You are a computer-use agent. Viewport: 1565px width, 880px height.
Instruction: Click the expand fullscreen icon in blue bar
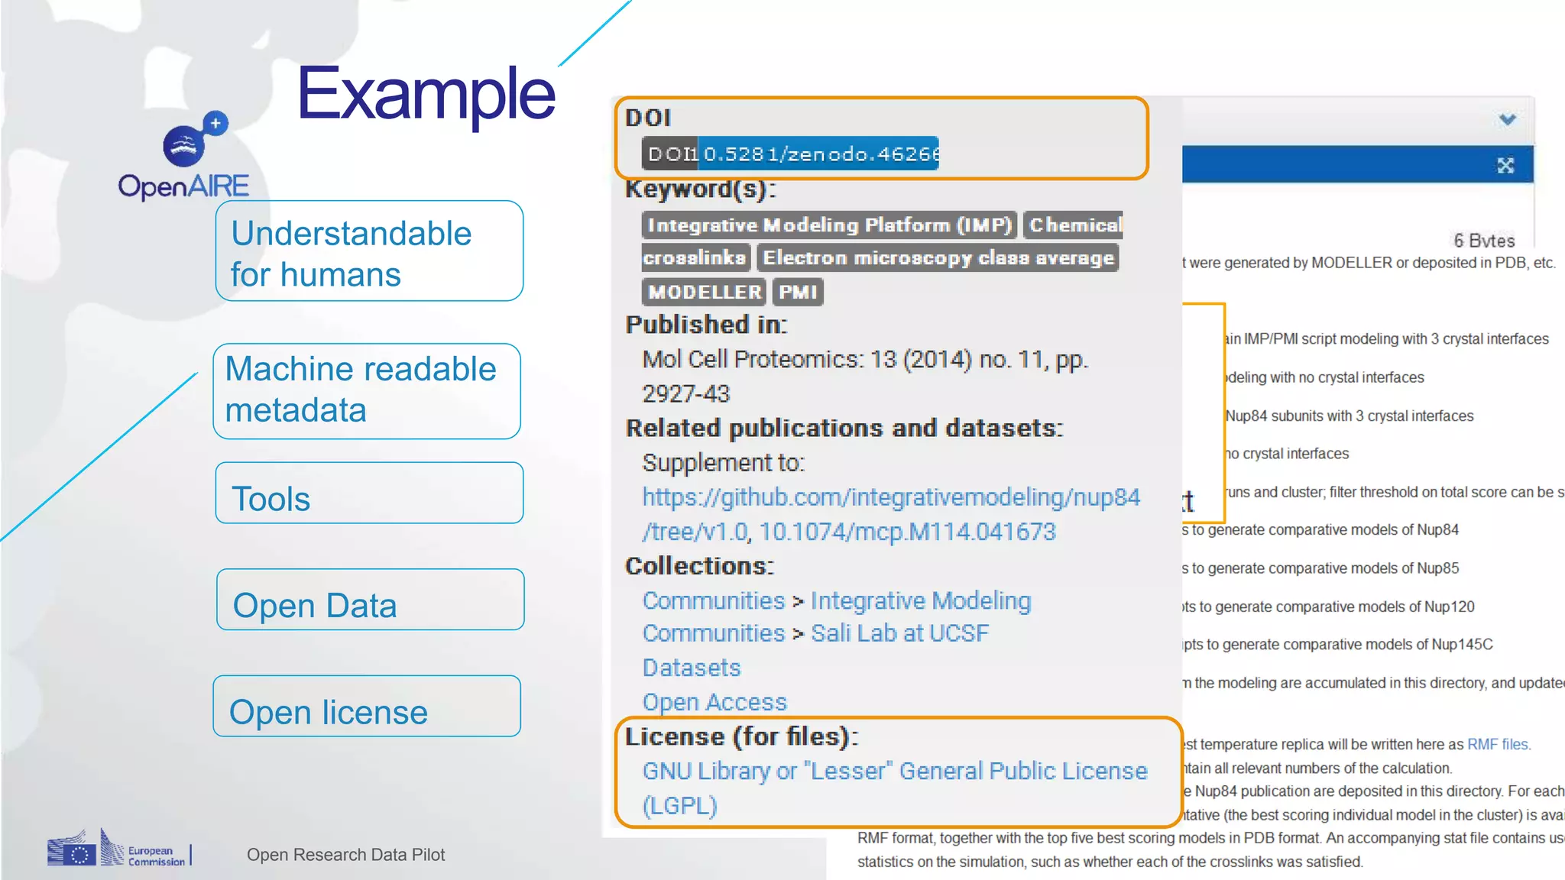pyautogui.click(x=1505, y=166)
